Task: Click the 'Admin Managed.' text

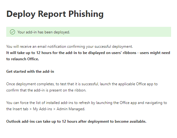Action: [x=71, y=109]
